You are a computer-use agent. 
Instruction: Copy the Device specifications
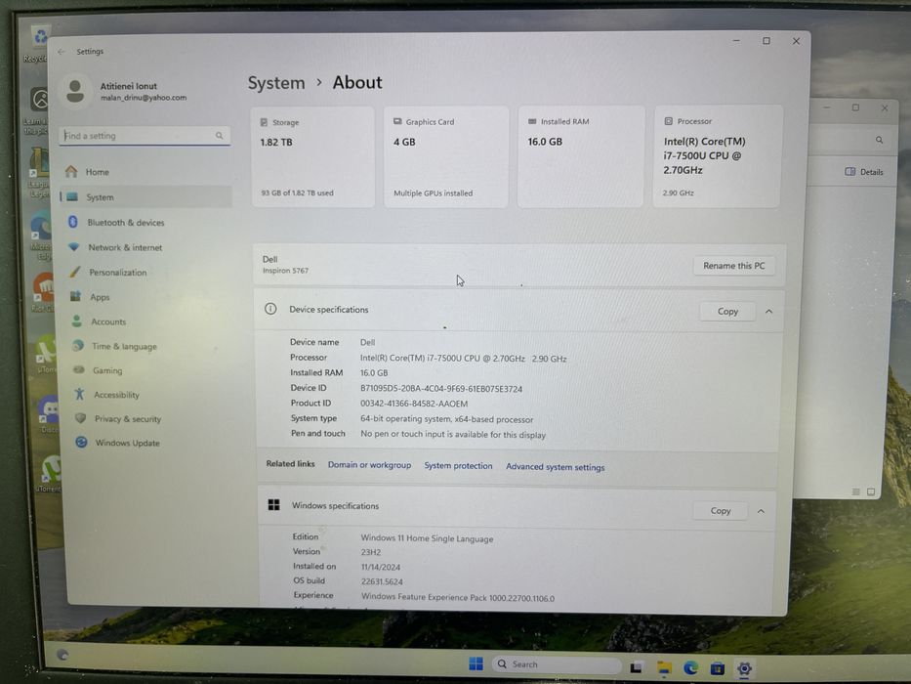pyautogui.click(x=727, y=311)
